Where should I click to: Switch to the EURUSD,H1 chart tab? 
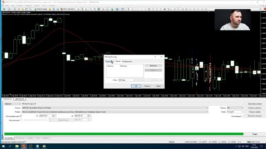click(x=7, y=99)
